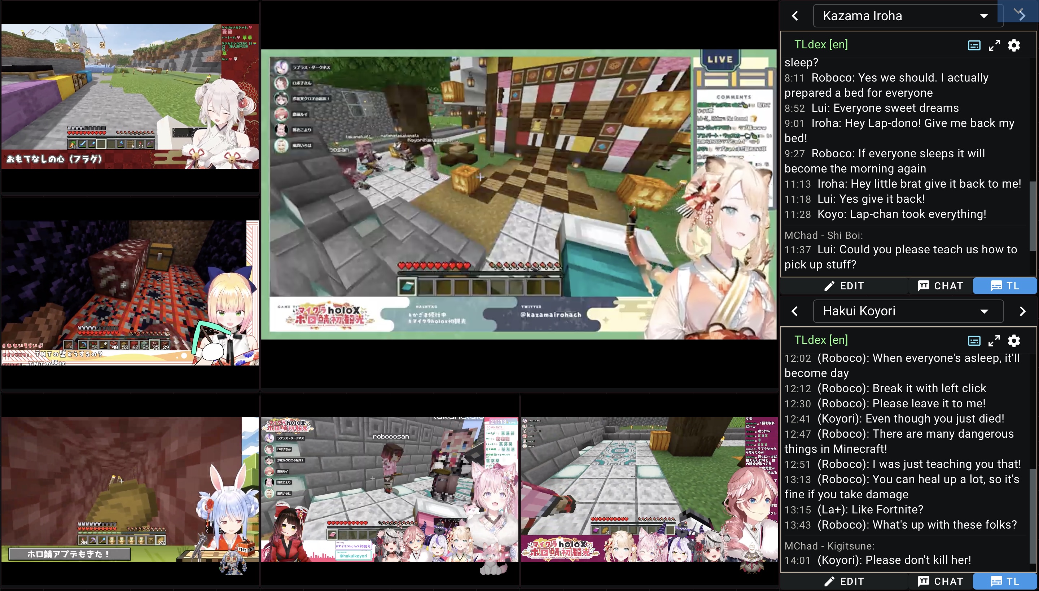Go to next channel in Hakui Koyori panel
The image size is (1039, 591).
point(1022,311)
